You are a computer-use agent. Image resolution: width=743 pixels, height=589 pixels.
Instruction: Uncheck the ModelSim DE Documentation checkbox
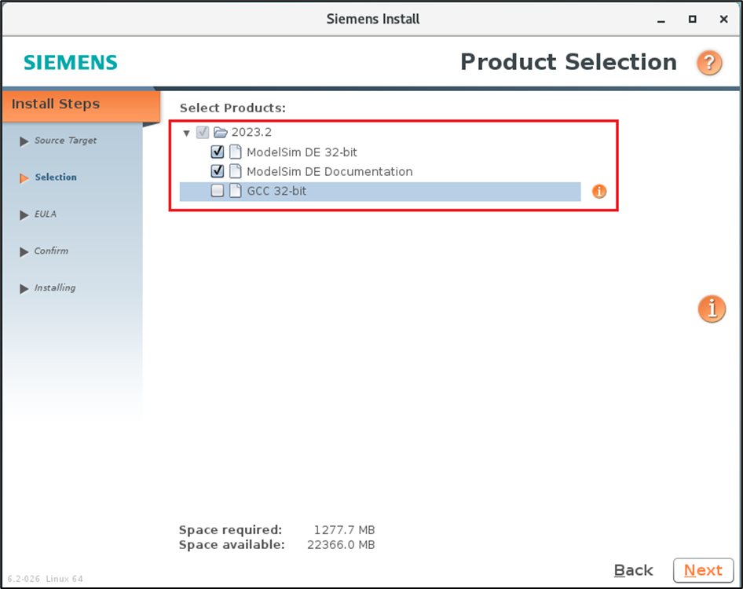pyautogui.click(x=217, y=171)
